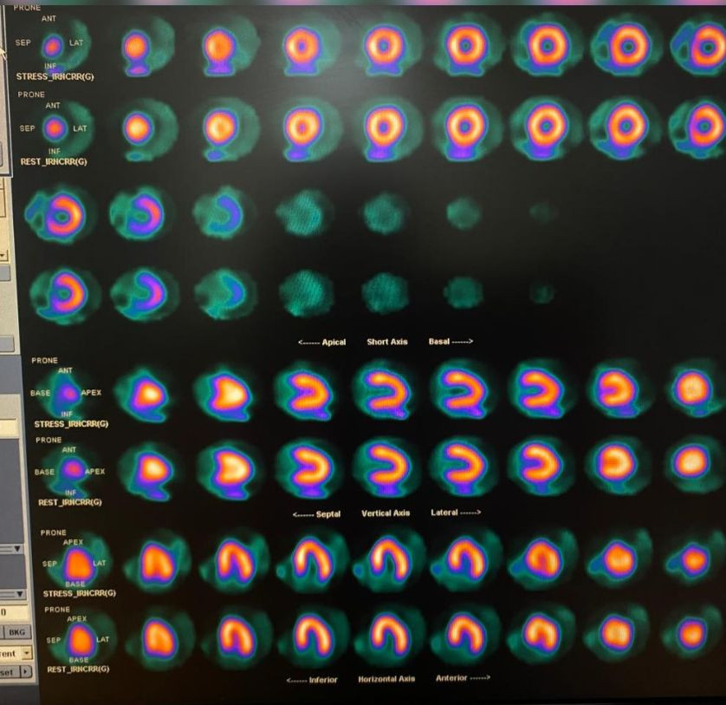Select the first rest short-axis slice labeled ANT/INF

click(55, 128)
